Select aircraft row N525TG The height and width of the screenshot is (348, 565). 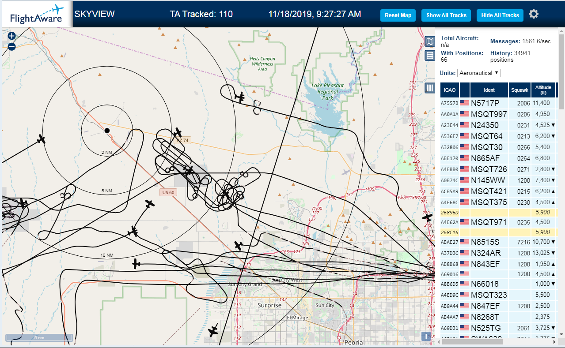(499, 328)
